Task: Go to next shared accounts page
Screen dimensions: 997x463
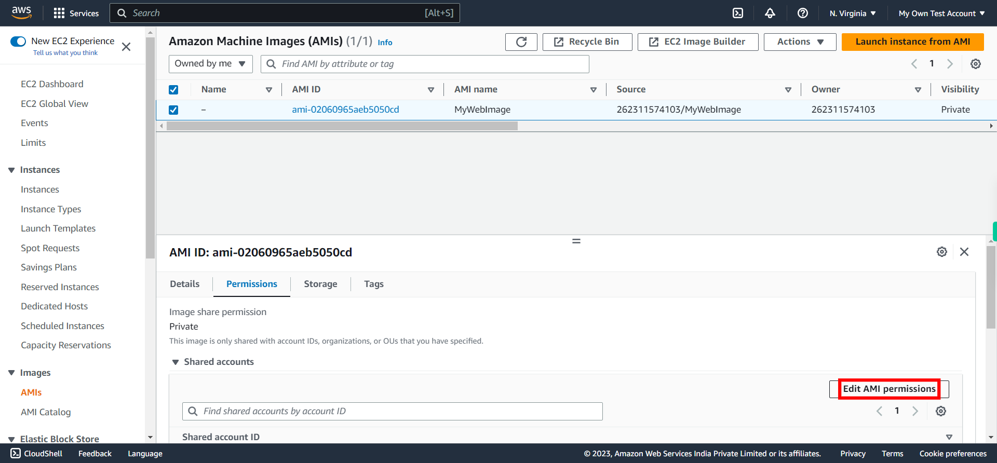Action: coord(915,411)
